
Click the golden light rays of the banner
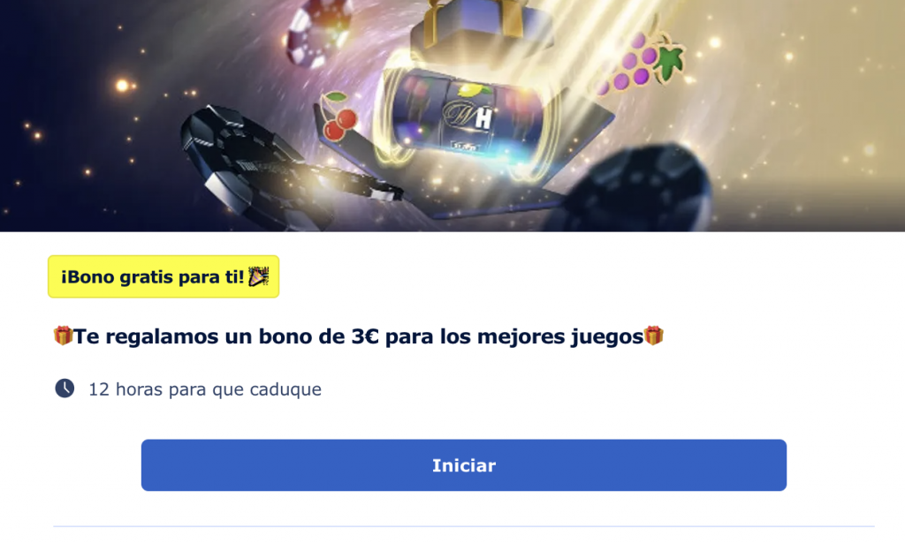pos(796,116)
